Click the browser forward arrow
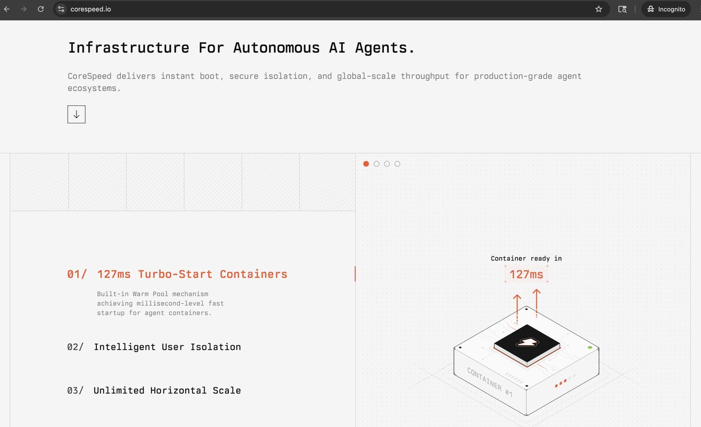Screen dimensions: 701x427 [x=23, y=9]
